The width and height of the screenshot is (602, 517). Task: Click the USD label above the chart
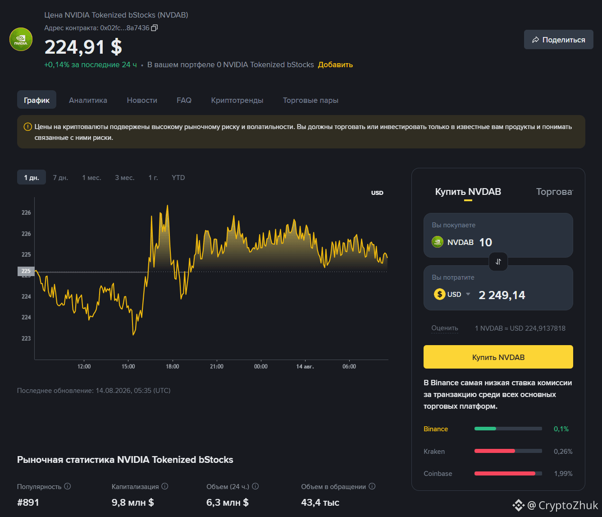click(377, 193)
